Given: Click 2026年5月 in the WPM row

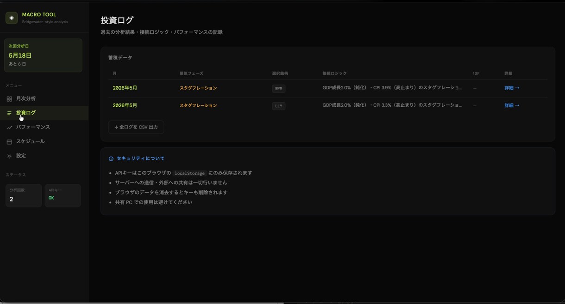Looking at the screenshot, I should 125,88.
